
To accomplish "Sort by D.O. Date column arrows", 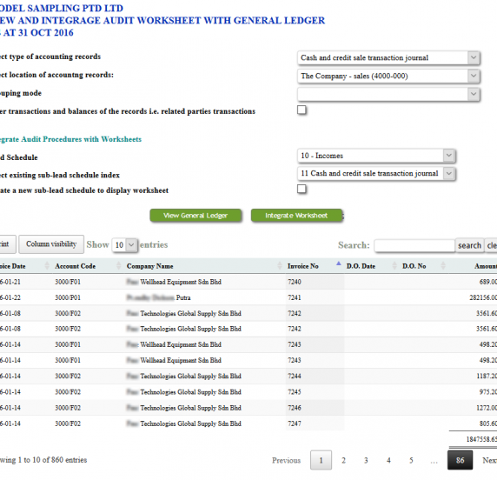I will tap(394, 265).
